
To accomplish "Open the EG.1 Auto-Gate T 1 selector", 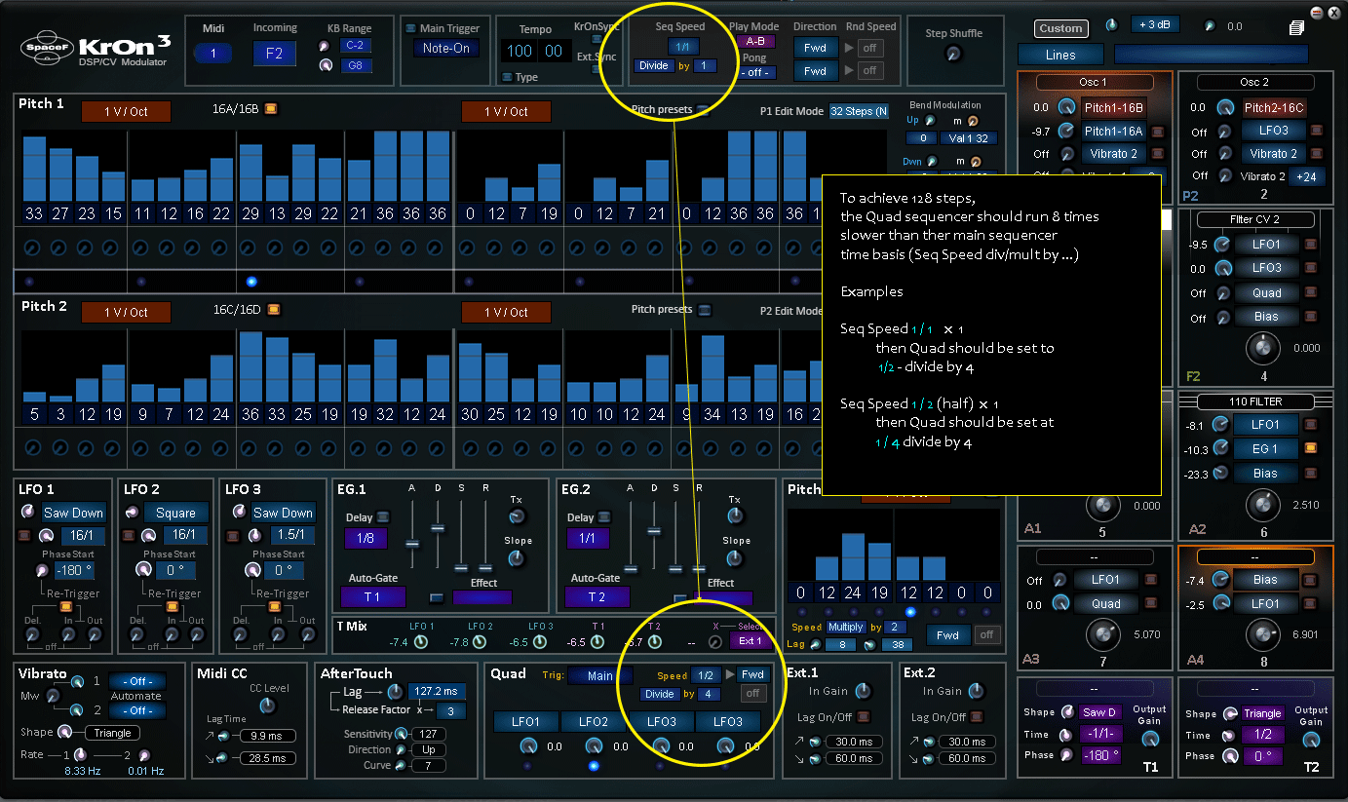I will click(x=372, y=596).
